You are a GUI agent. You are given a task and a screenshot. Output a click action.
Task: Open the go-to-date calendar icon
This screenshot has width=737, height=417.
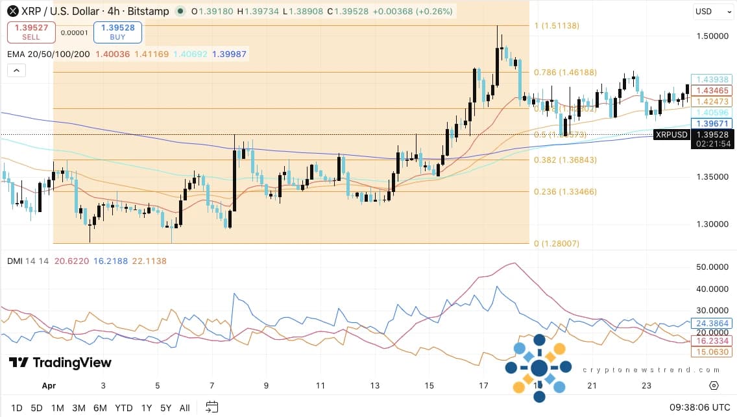[x=211, y=408]
